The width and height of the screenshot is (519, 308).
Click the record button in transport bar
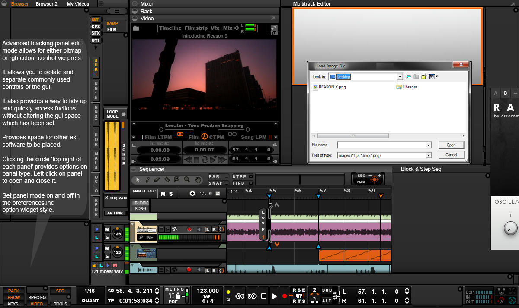284,296
